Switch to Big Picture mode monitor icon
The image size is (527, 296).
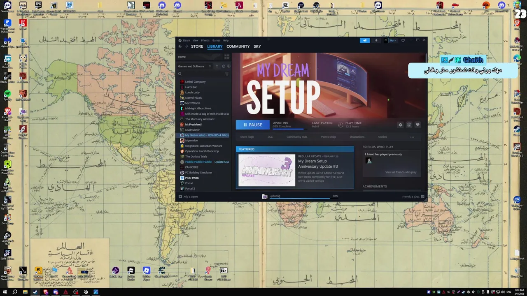[x=403, y=40]
